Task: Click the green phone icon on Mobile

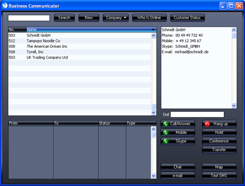Action: click(165, 132)
